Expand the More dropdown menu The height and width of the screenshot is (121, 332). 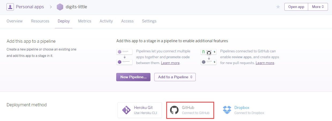(318, 7)
